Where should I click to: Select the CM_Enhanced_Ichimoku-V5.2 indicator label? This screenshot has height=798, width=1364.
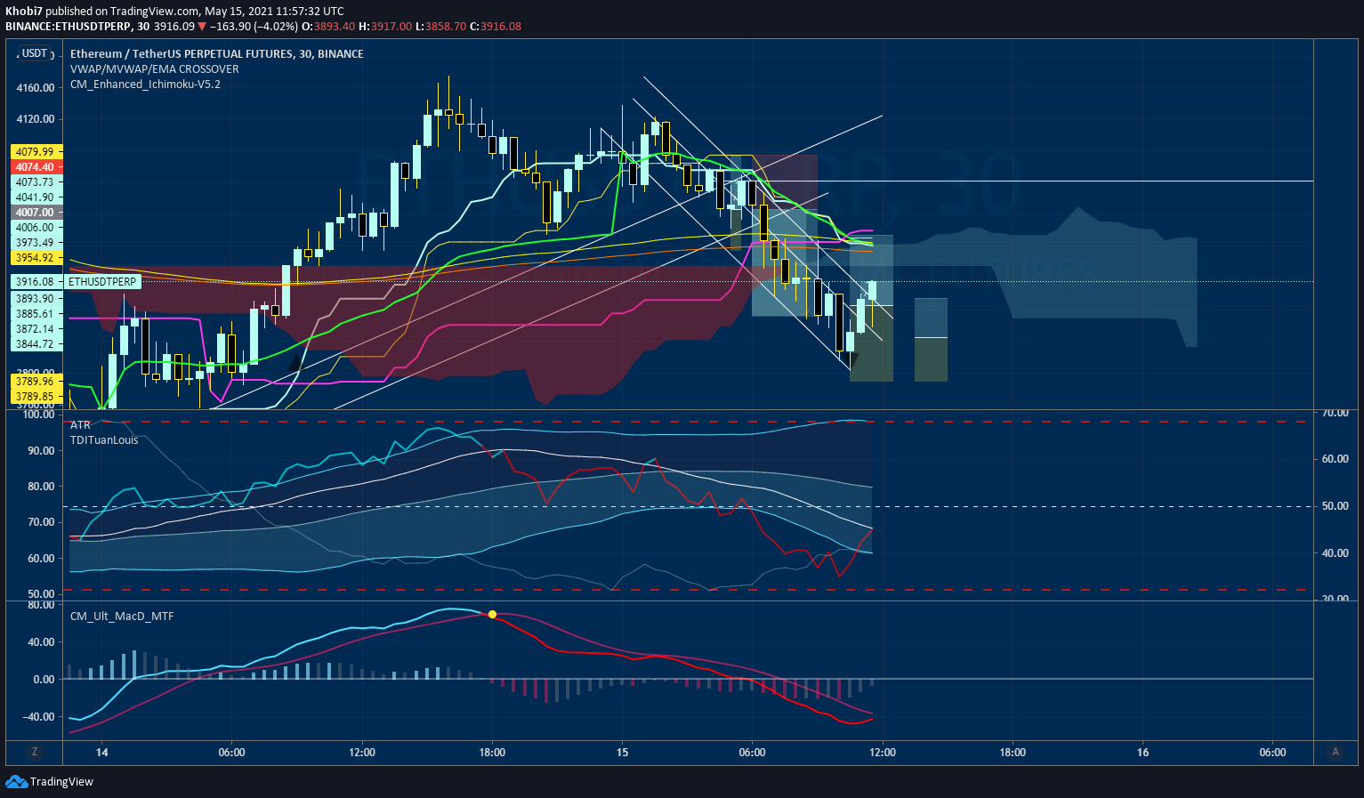pyautogui.click(x=145, y=84)
